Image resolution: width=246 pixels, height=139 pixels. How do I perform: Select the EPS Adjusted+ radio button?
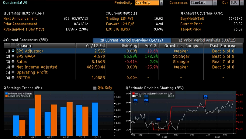point(13,51)
